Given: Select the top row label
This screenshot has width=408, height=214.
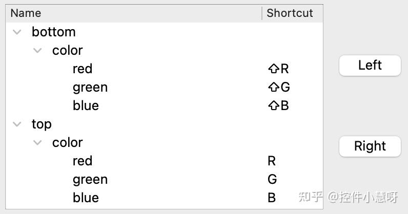Looking at the screenshot, I should [42, 124].
